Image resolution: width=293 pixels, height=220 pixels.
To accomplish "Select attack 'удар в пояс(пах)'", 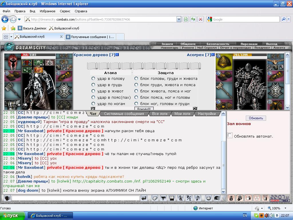I will tap(93, 97).
